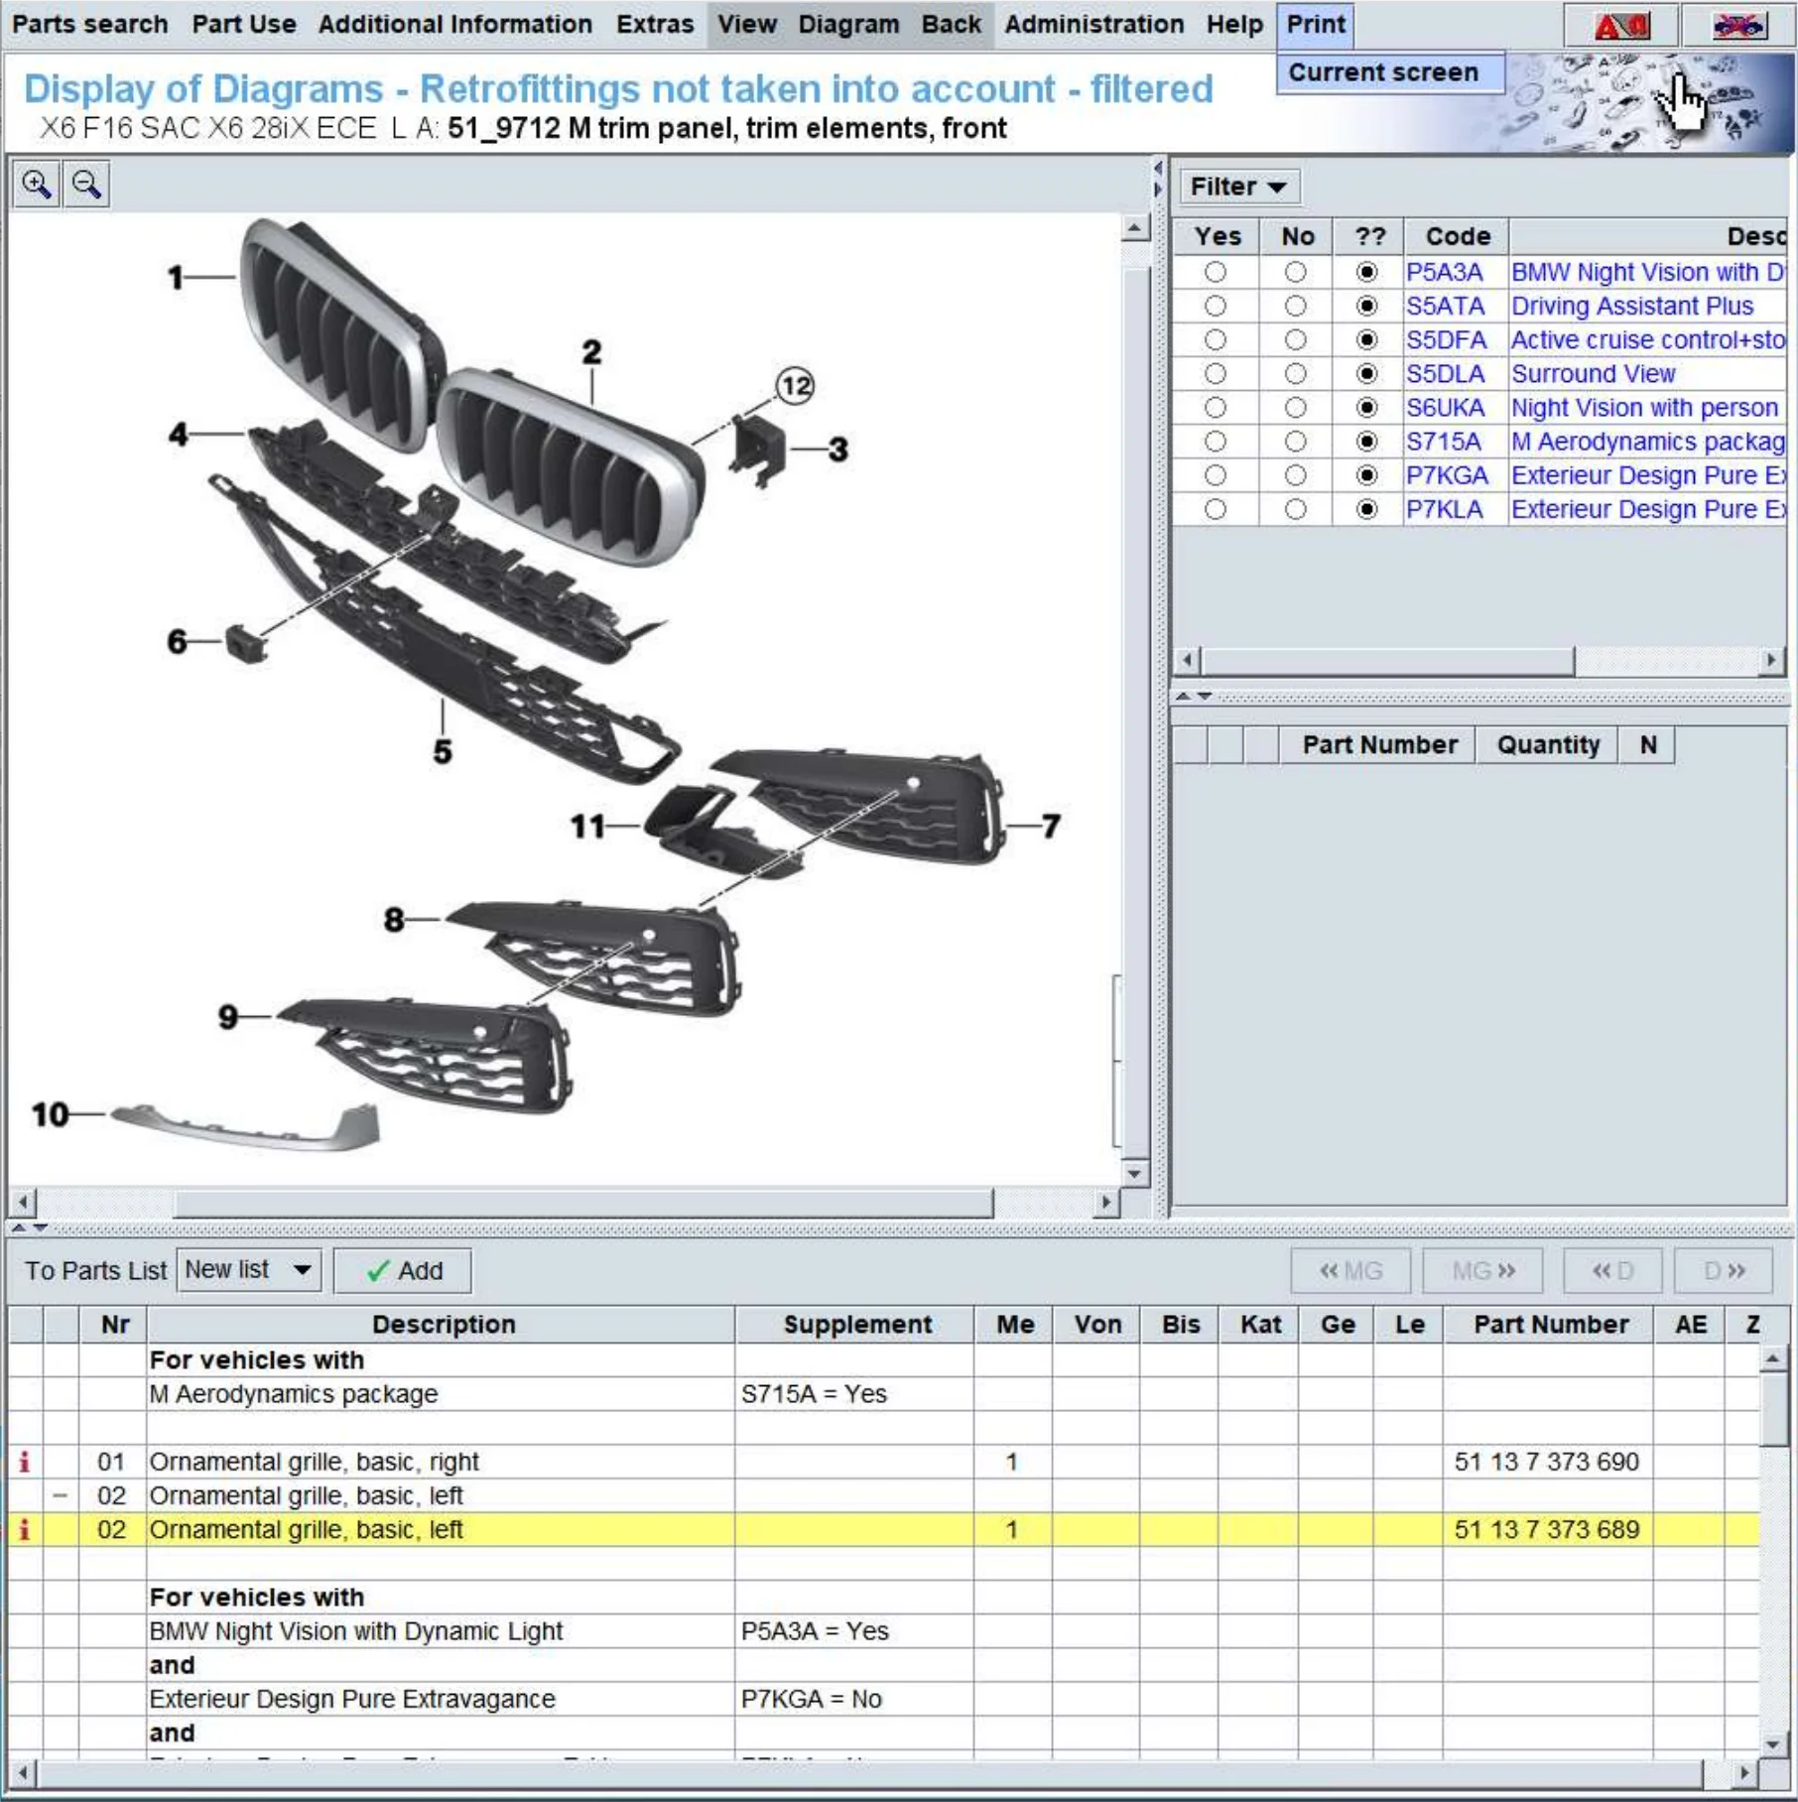Click callout number 10 in diagram

(x=51, y=1114)
